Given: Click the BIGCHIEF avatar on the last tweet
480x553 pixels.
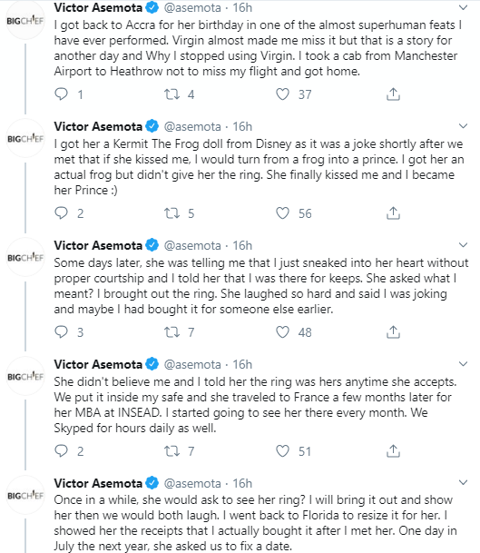Looking at the screenshot, I should 25,495.
